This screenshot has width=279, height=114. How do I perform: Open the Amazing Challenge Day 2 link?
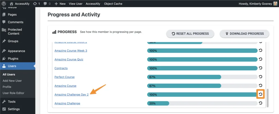coord(71,95)
